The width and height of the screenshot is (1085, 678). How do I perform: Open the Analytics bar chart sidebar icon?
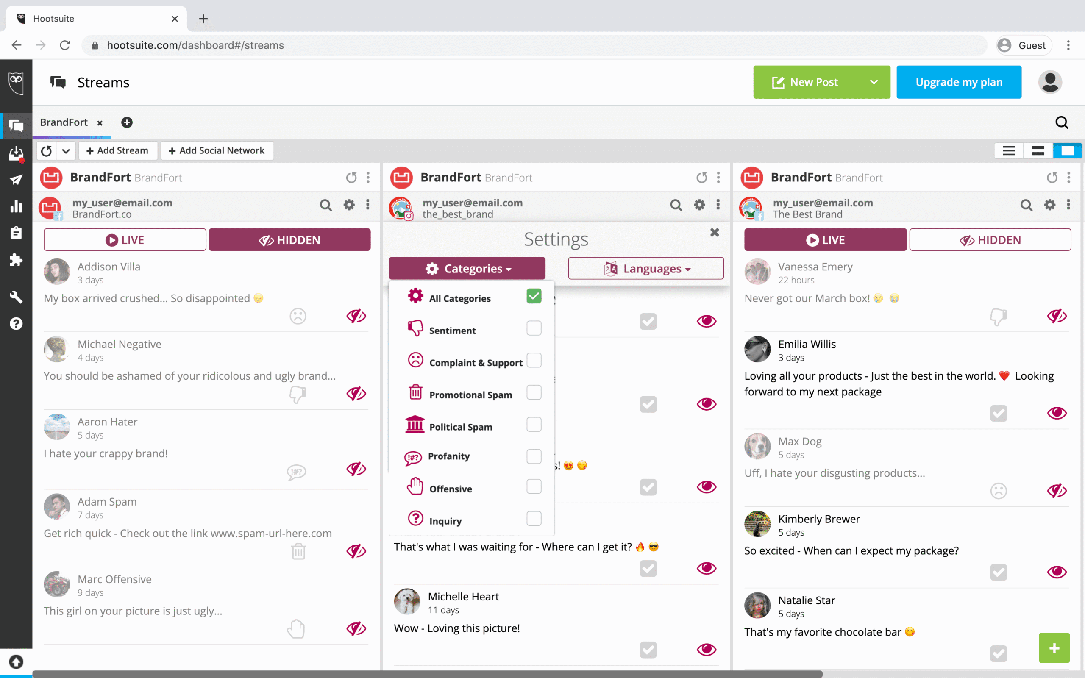[x=16, y=206]
